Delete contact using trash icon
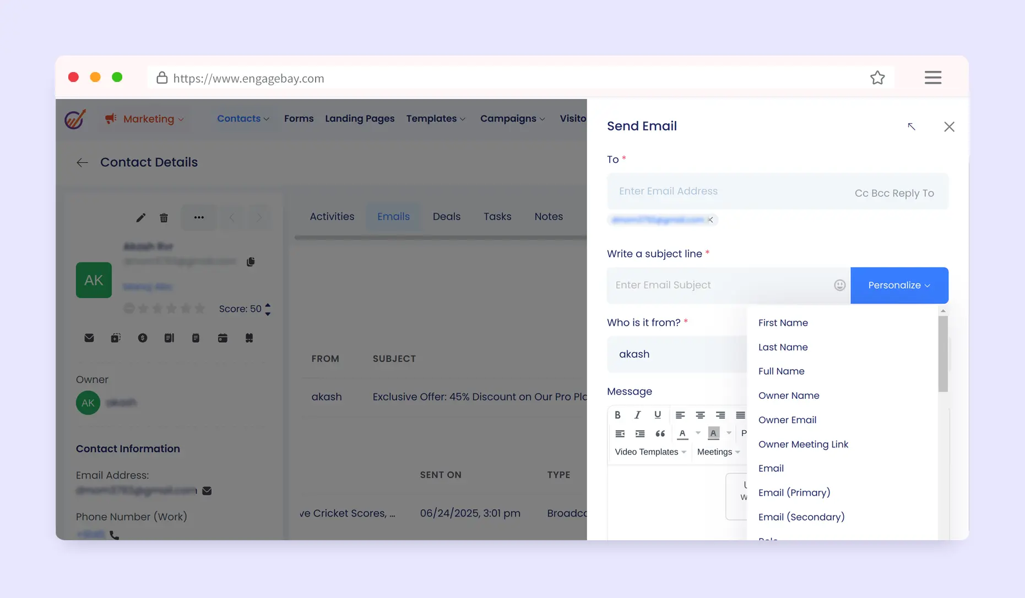 point(164,218)
